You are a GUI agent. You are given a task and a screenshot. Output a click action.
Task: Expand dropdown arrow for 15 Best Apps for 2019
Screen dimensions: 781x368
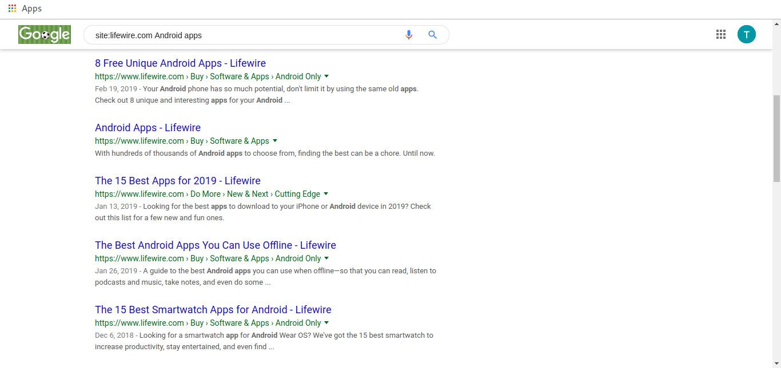point(326,194)
